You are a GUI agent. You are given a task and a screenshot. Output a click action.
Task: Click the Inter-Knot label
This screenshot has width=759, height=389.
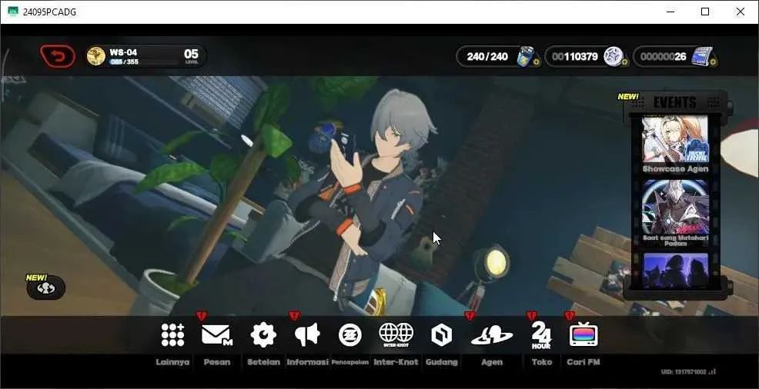coord(396,362)
